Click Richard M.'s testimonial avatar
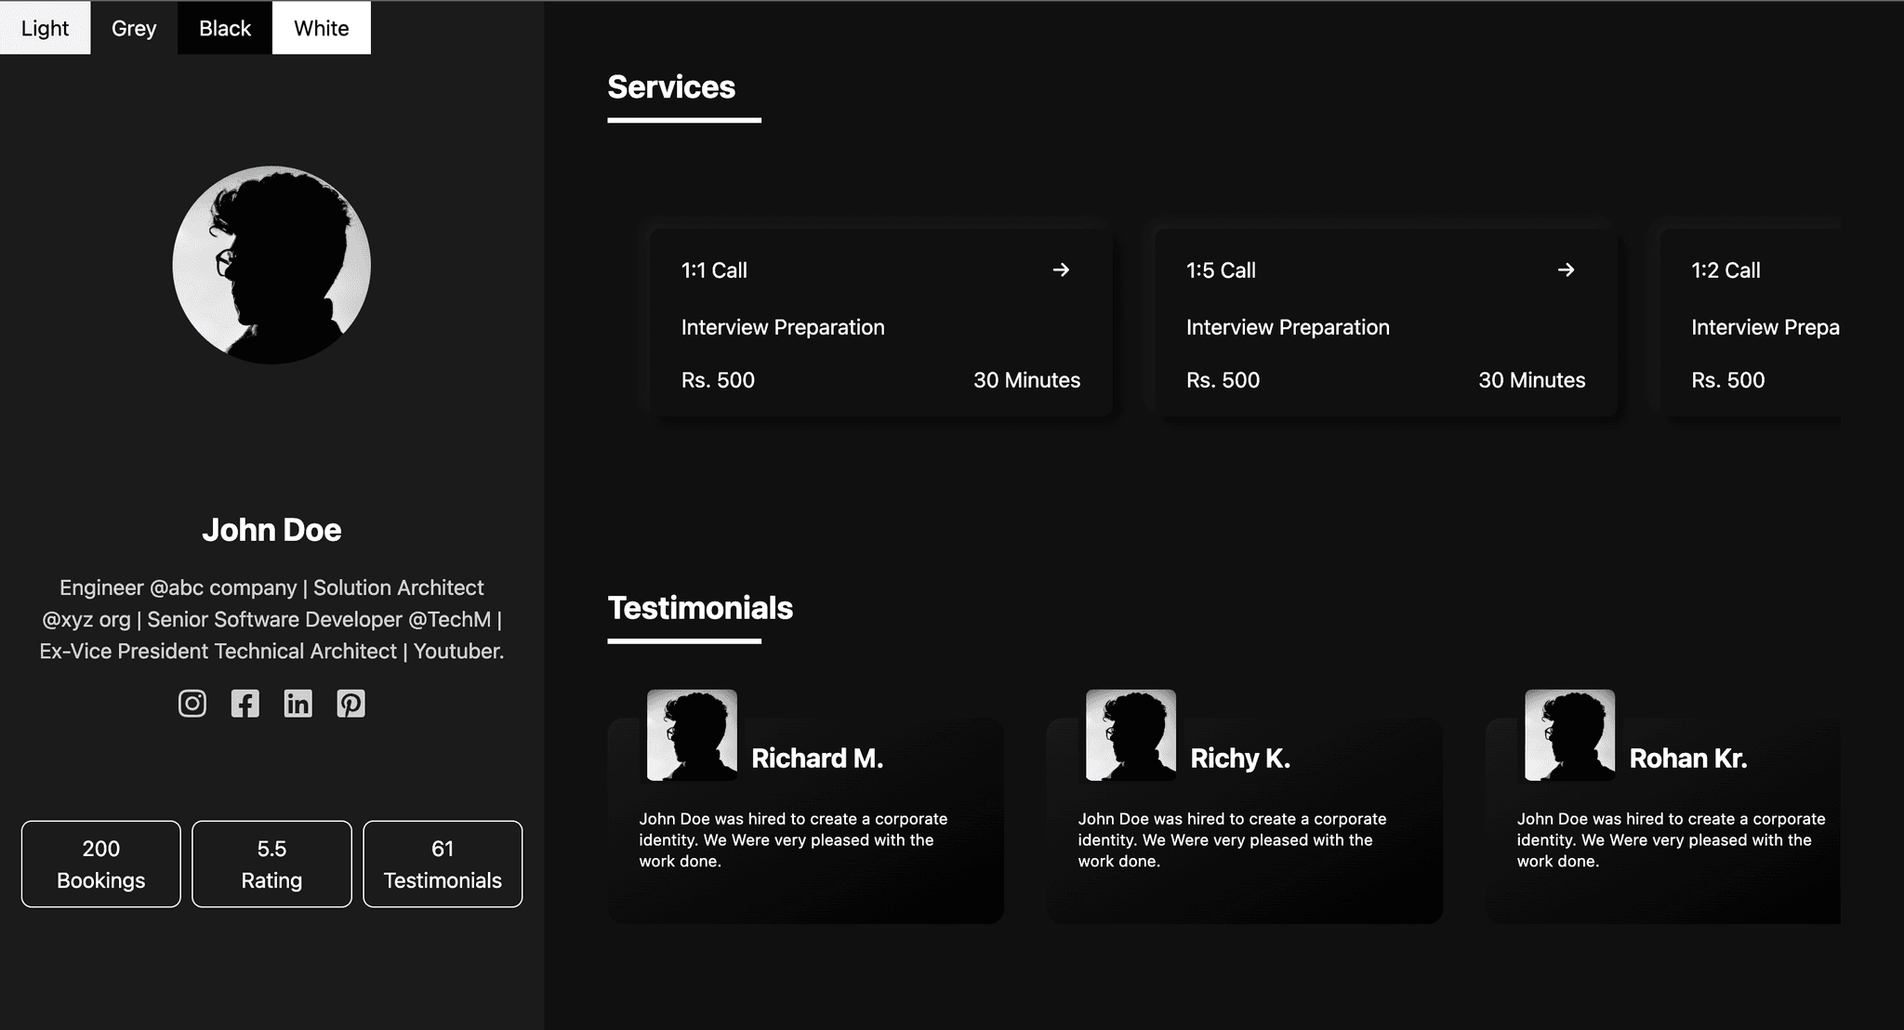This screenshot has width=1904, height=1030. (692, 734)
